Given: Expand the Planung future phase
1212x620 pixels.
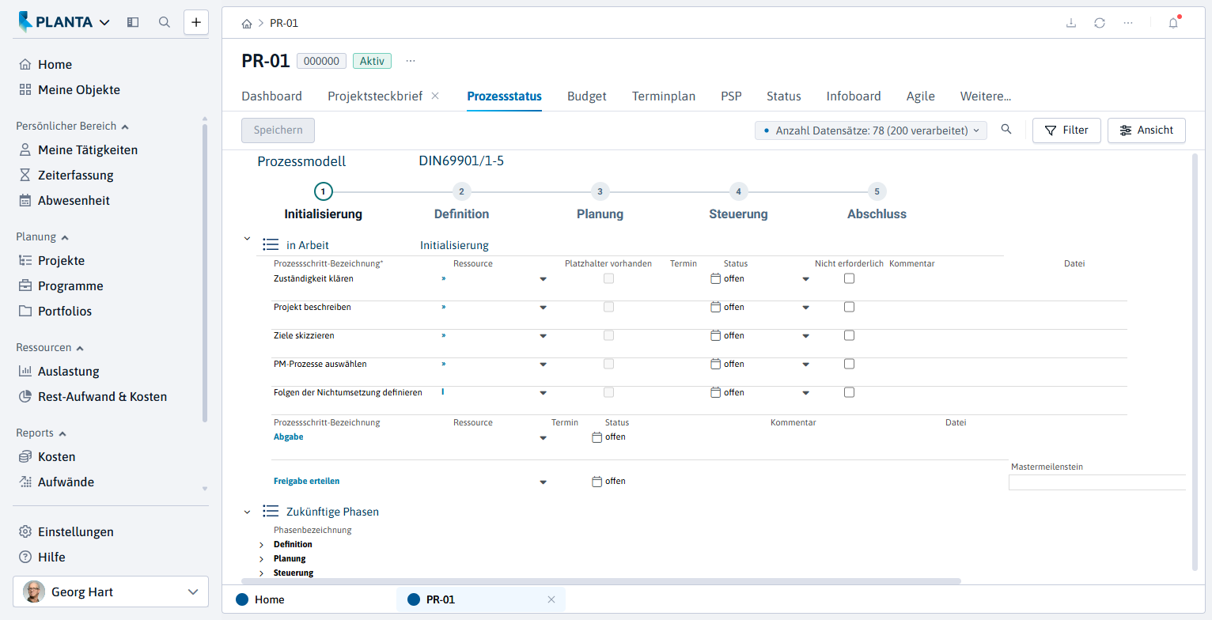Looking at the screenshot, I should (x=262, y=559).
